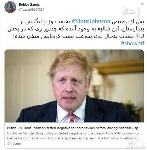The image size is (147, 150).
Task: Open the #showoff hashtag
Action: pyautogui.click(x=132, y=43)
